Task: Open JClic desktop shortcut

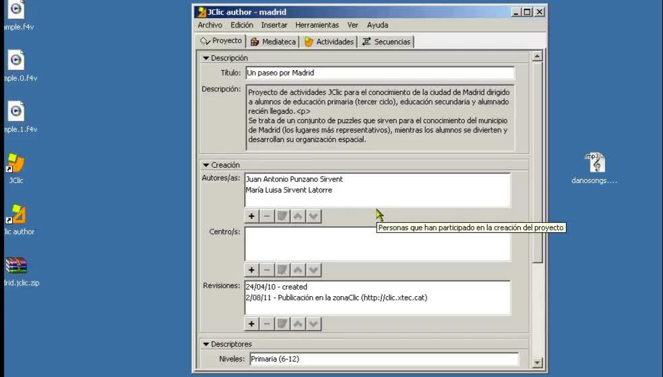Action: (x=16, y=168)
